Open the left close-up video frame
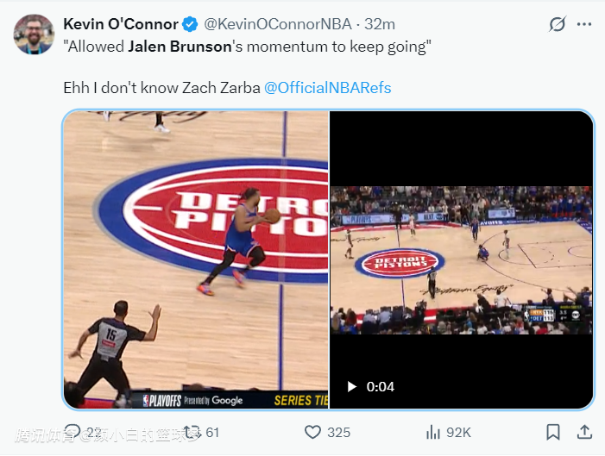This screenshot has height=456, width=605. tap(195, 259)
